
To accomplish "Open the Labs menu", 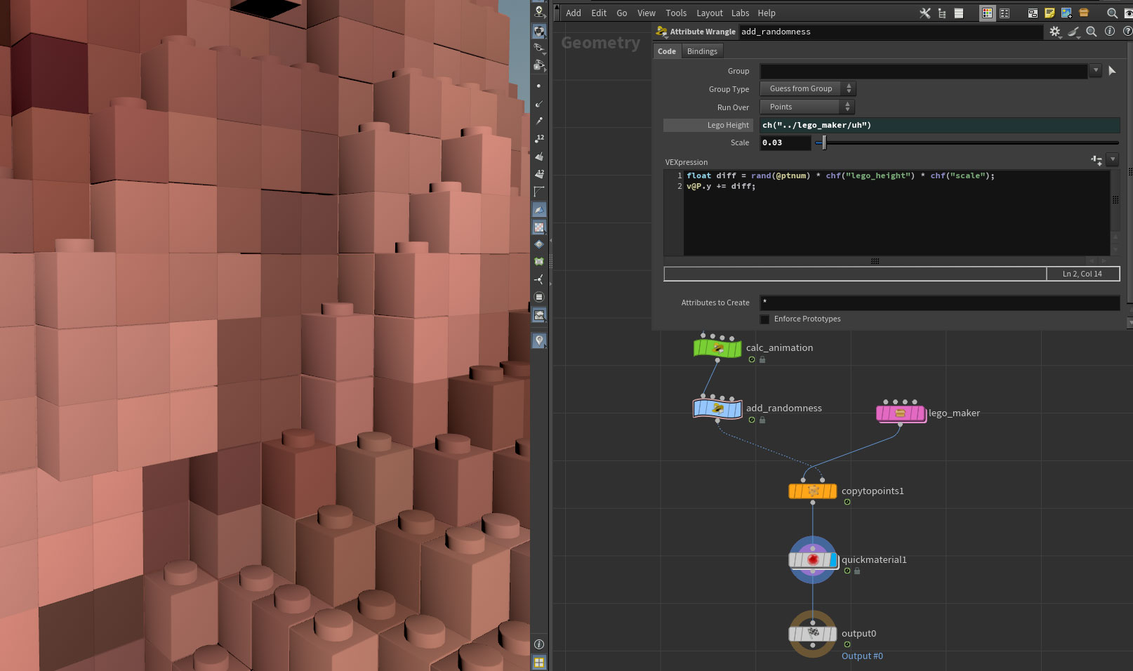I will click(x=741, y=13).
